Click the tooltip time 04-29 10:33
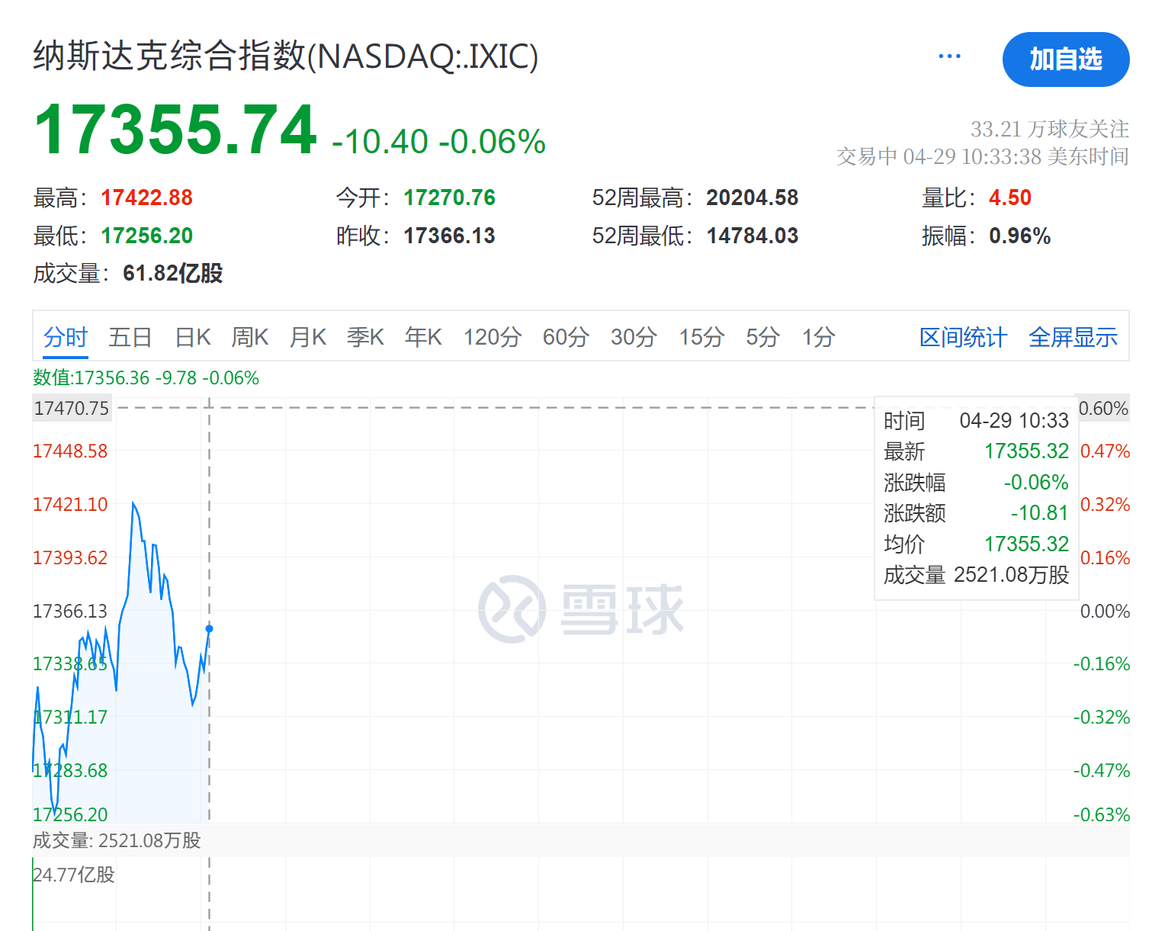Viewport: 1149px width, 931px height. coord(1014,421)
